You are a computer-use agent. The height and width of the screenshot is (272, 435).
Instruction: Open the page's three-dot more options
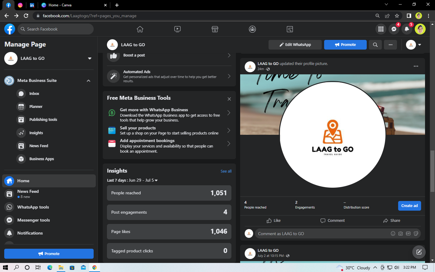pyautogui.click(x=391, y=45)
